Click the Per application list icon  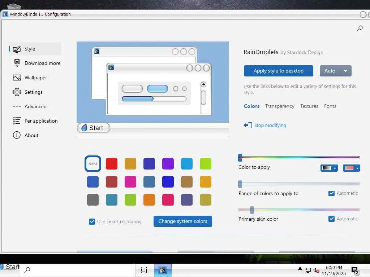coord(17,120)
